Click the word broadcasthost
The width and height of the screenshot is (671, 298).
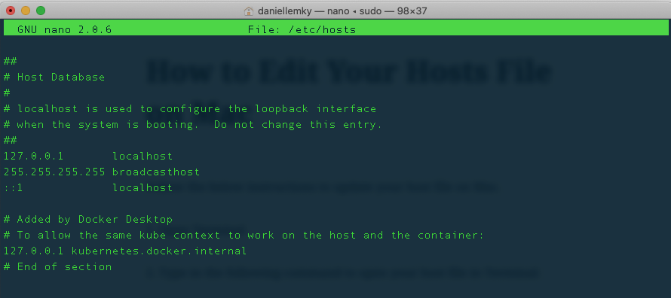click(x=156, y=172)
